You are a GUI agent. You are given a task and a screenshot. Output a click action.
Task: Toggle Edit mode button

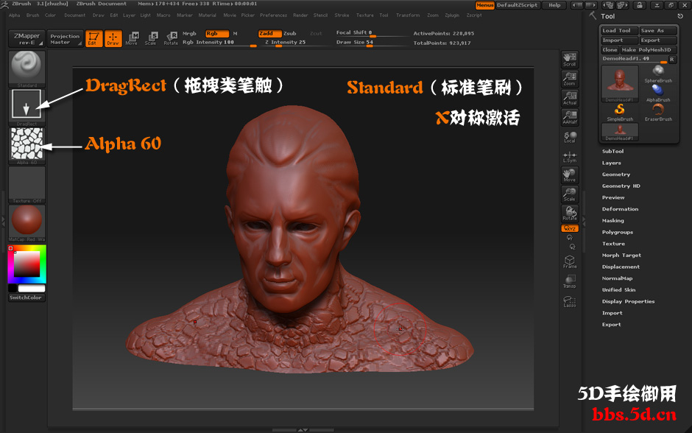click(x=93, y=38)
